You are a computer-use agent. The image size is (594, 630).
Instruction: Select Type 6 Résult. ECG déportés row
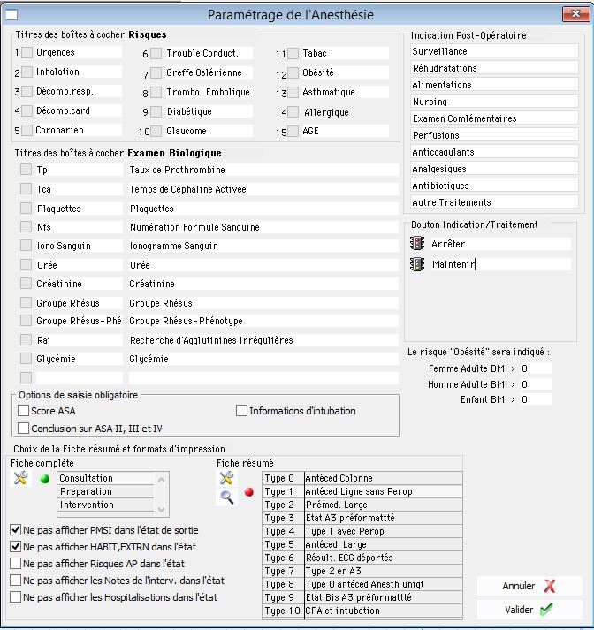coord(362,558)
